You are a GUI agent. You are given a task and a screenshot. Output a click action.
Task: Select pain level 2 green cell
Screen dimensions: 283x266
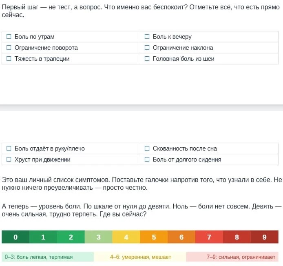pyautogui.click(x=71, y=237)
